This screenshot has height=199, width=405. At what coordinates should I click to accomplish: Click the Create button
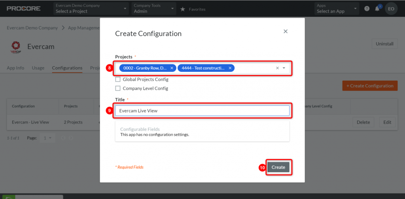click(x=278, y=167)
